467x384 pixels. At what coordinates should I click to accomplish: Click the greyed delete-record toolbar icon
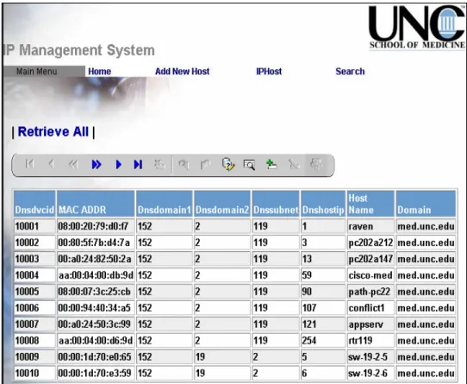(x=159, y=164)
